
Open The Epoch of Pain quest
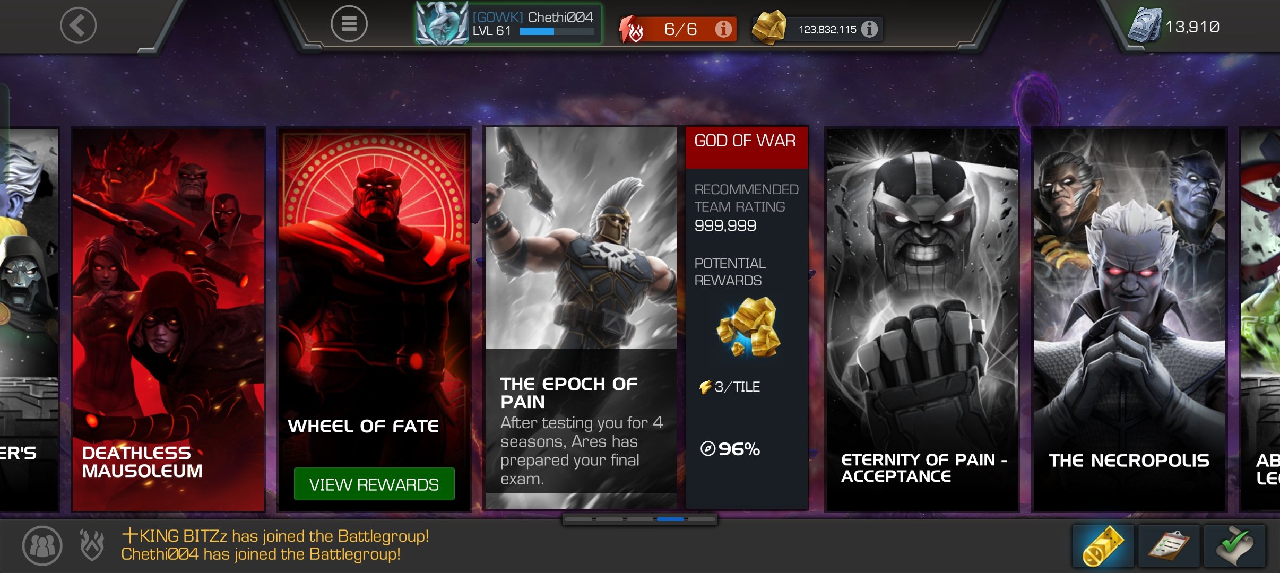(581, 318)
